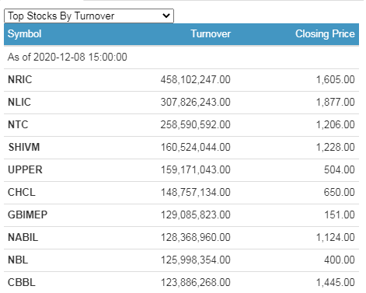
Task: Select SHIVM closing price 1,228.00
Action: pos(336,147)
